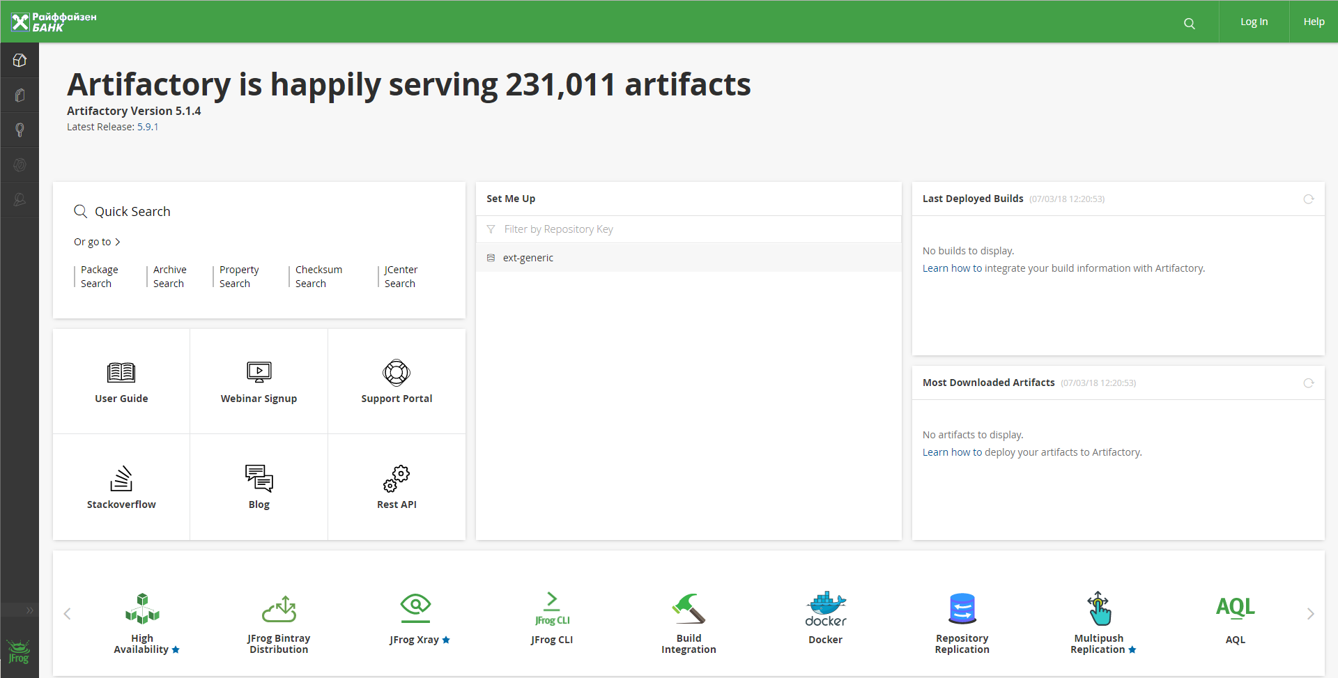Open latest release 5.9.1 link
Viewport: 1338px width, 678px height.
coord(148,127)
